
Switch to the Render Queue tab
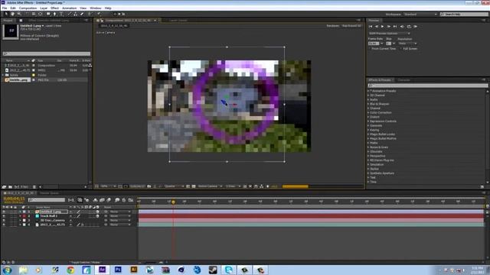click(x=49, y=193)
